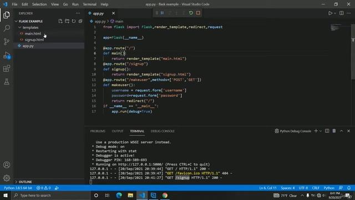Click the feedback icon in status bar
This screenshot has width=355, height=200.
point(341,188)
